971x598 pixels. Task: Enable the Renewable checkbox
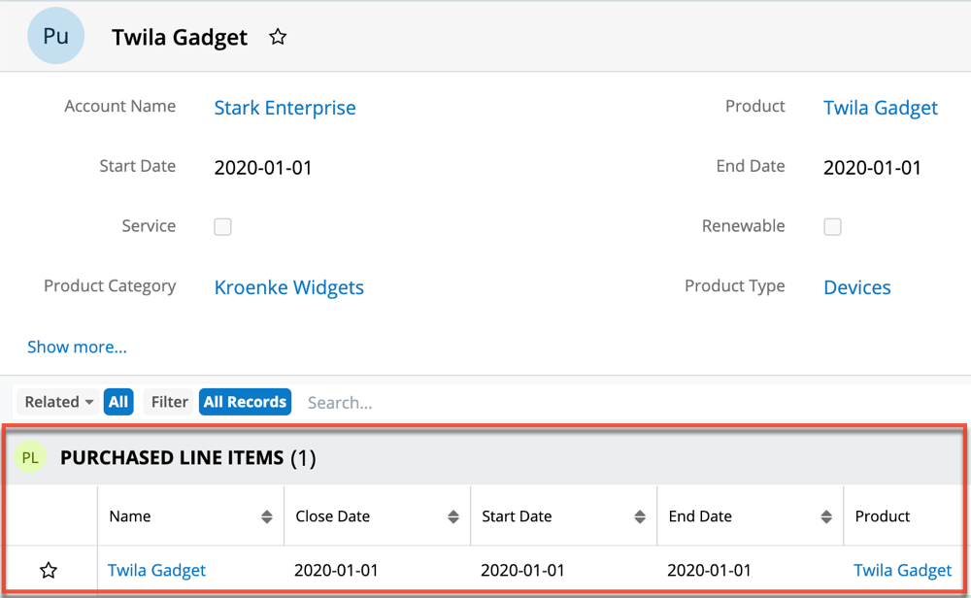(832, 227)
